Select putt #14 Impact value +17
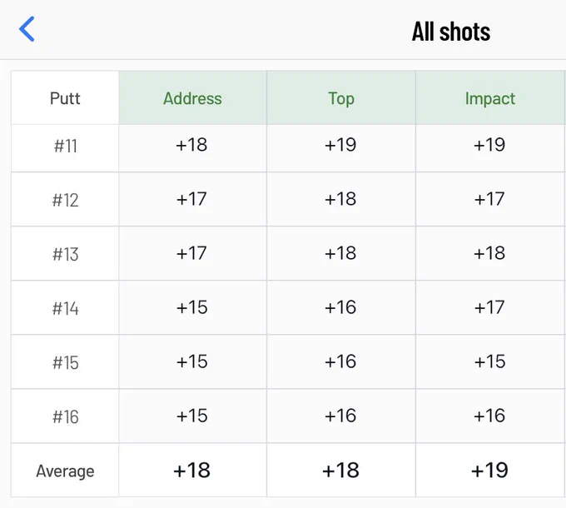 pos(489,307)
